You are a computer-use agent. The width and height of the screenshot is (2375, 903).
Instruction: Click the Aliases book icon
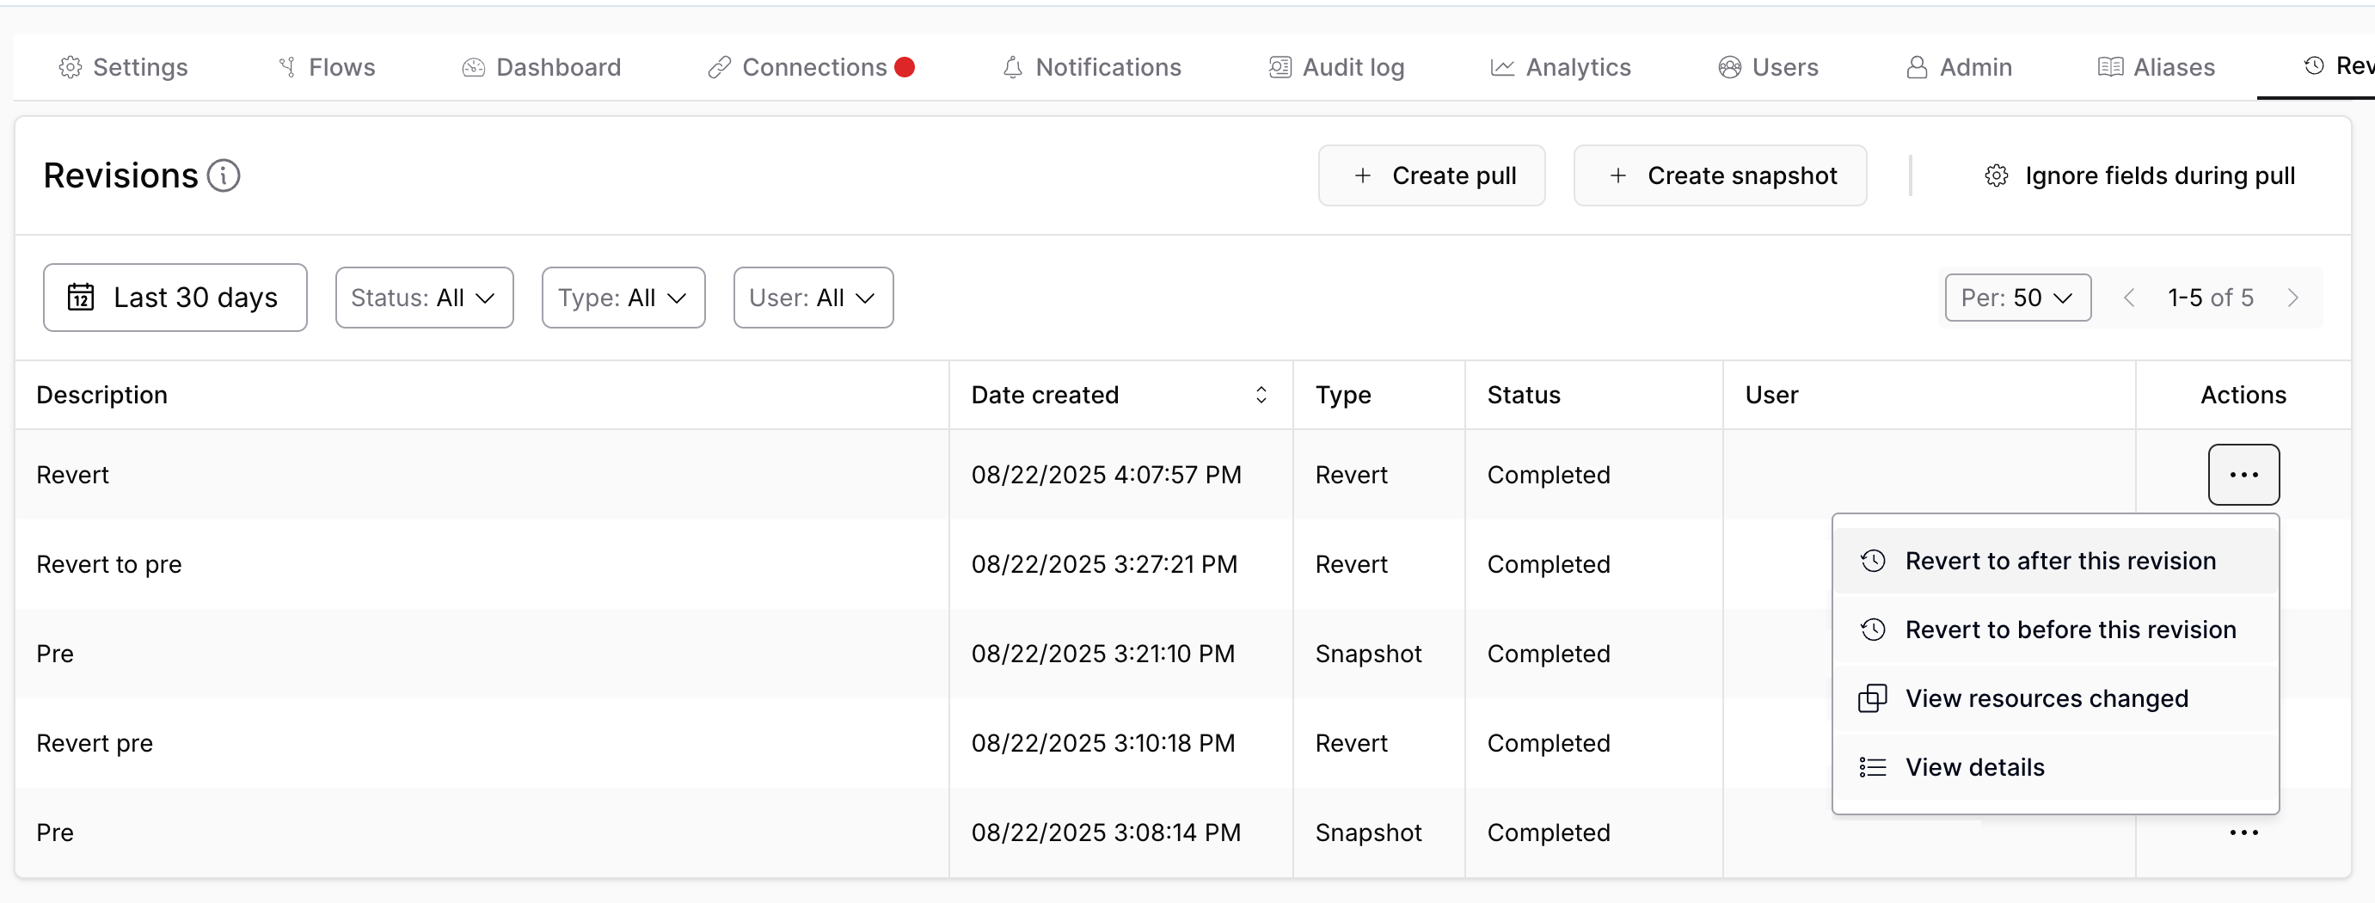2110,67
